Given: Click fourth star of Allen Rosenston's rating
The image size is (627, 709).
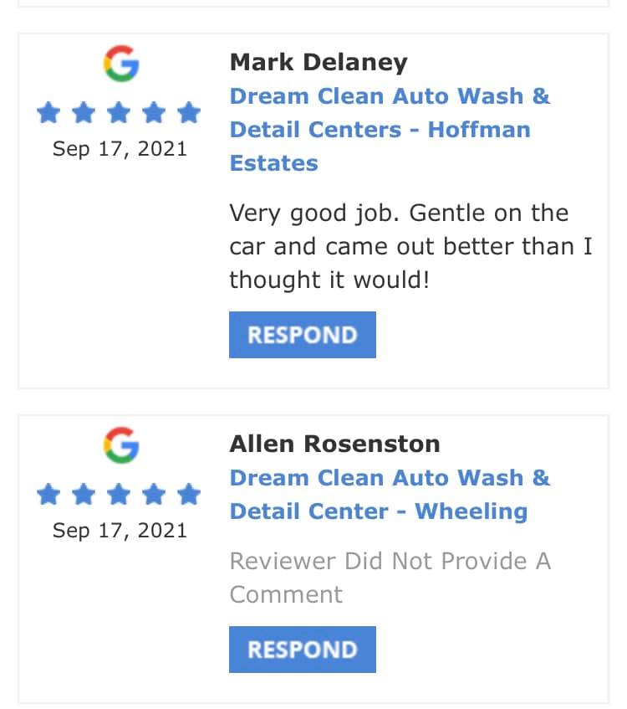Looking at the screenshot, I should (155, 494).
